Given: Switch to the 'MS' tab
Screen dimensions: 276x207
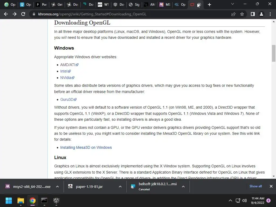Looking at the screenshot, I should [x=165, y=5].
